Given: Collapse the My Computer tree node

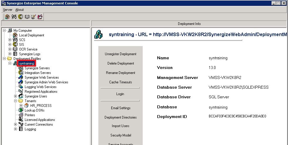Looking at the screenshot, I should tap(4, 31).
